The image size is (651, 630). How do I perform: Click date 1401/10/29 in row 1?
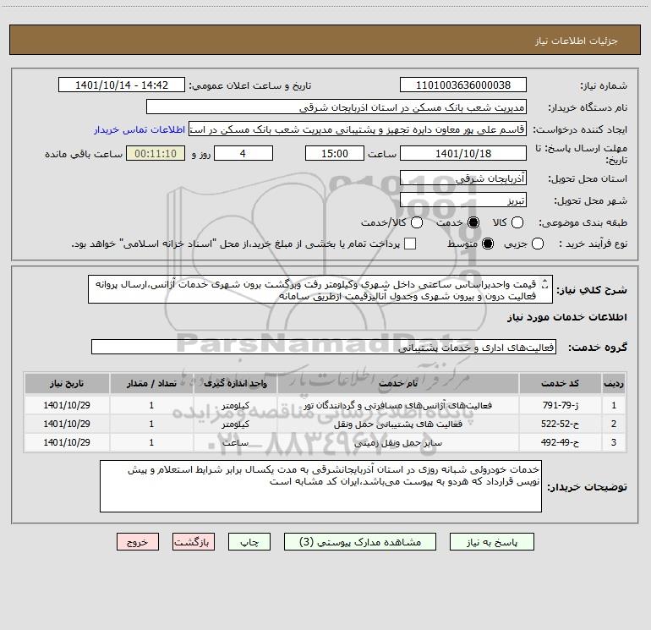click(67, 405)
